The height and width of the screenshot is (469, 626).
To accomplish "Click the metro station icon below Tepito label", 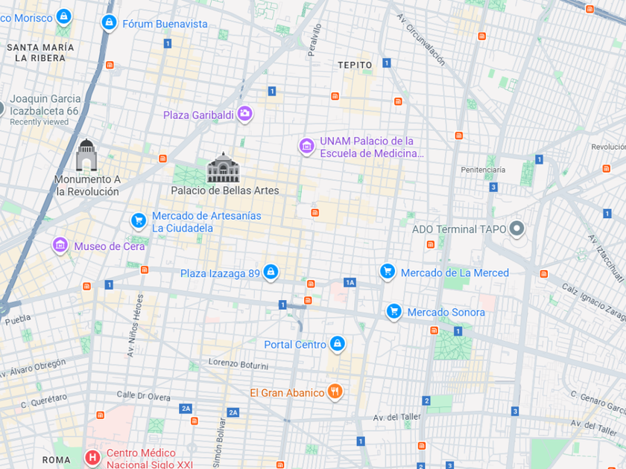I will pos(335,96).
